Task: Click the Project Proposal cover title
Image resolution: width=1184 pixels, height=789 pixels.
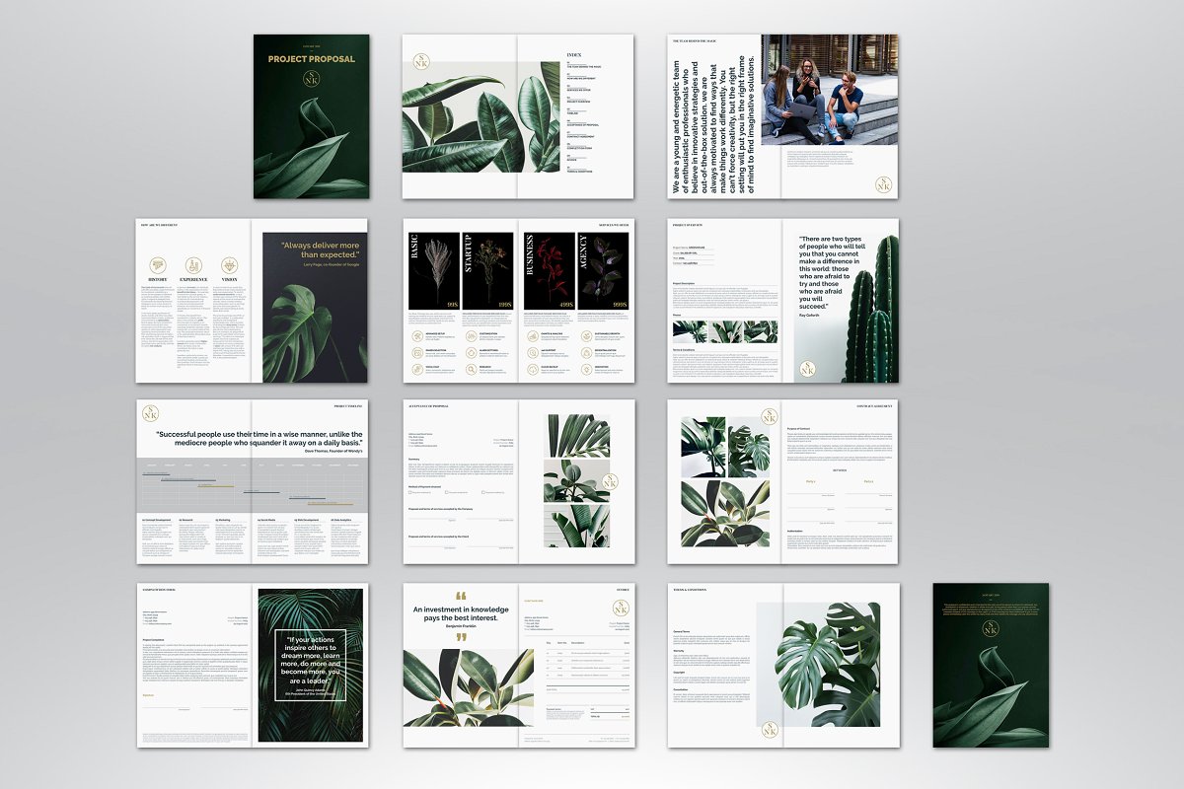Action: pos(312,59)
